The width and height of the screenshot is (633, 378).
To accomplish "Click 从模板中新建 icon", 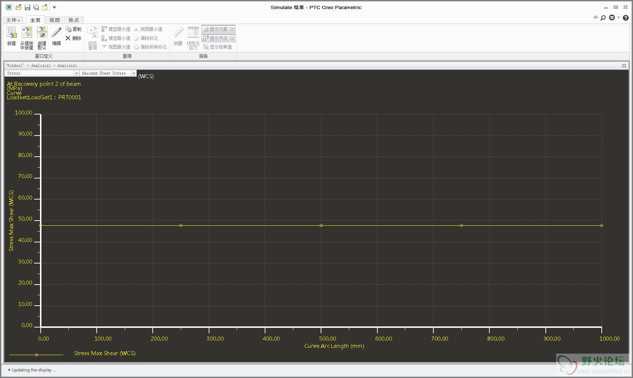I will pyautogui.click(x=27, y=38).
